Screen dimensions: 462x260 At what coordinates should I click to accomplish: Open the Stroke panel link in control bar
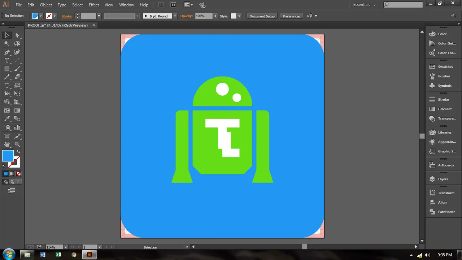pos(67,16)
